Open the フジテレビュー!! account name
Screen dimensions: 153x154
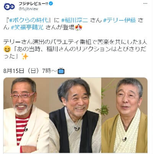[x=33, y=4]
